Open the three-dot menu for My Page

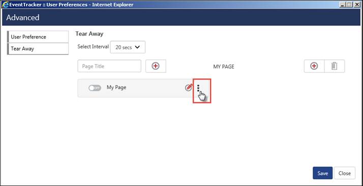[198, 88]
